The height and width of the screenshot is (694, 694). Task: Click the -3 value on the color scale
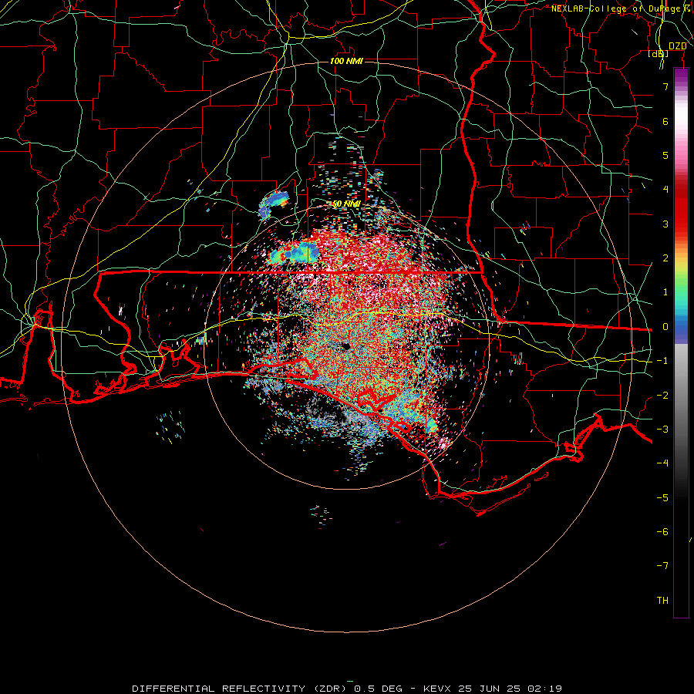point(662,430)
